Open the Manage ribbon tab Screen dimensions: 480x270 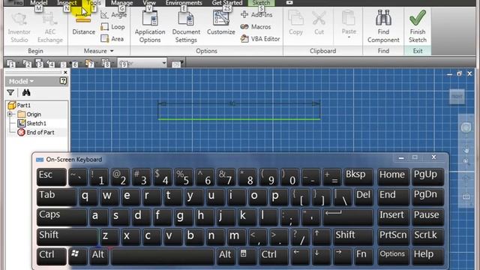pyautogui.click(x=121, y=3)
